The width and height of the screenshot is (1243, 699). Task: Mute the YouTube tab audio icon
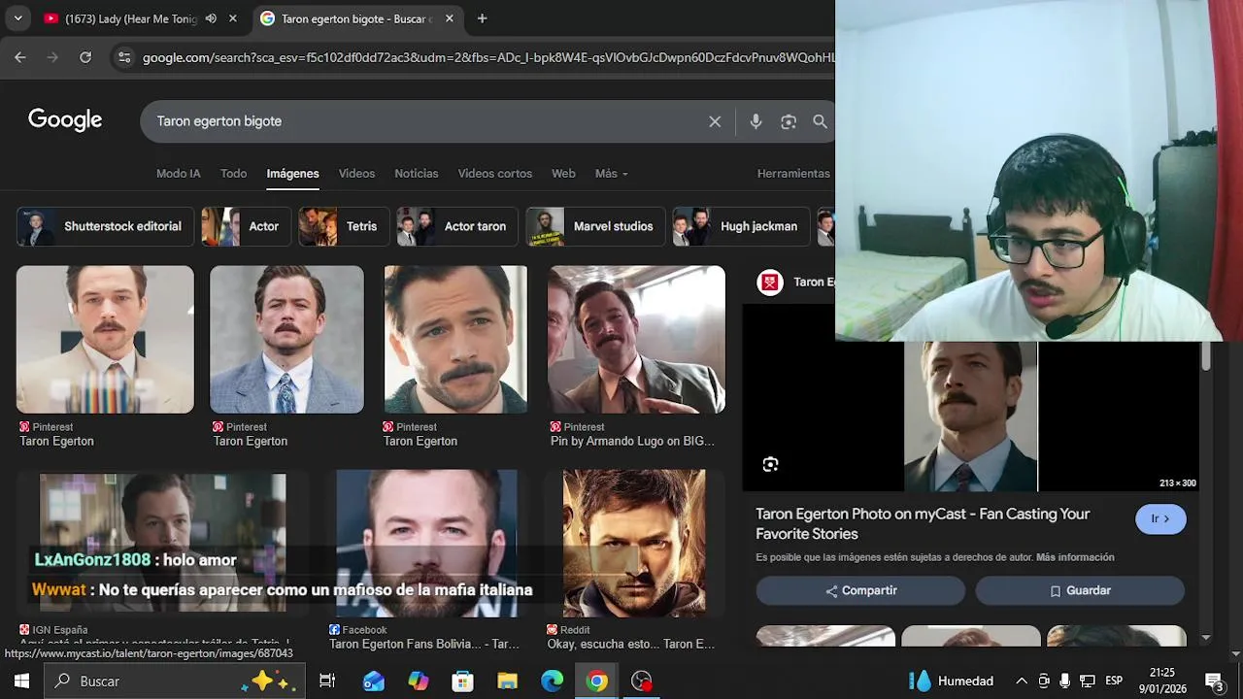(211, 18)
